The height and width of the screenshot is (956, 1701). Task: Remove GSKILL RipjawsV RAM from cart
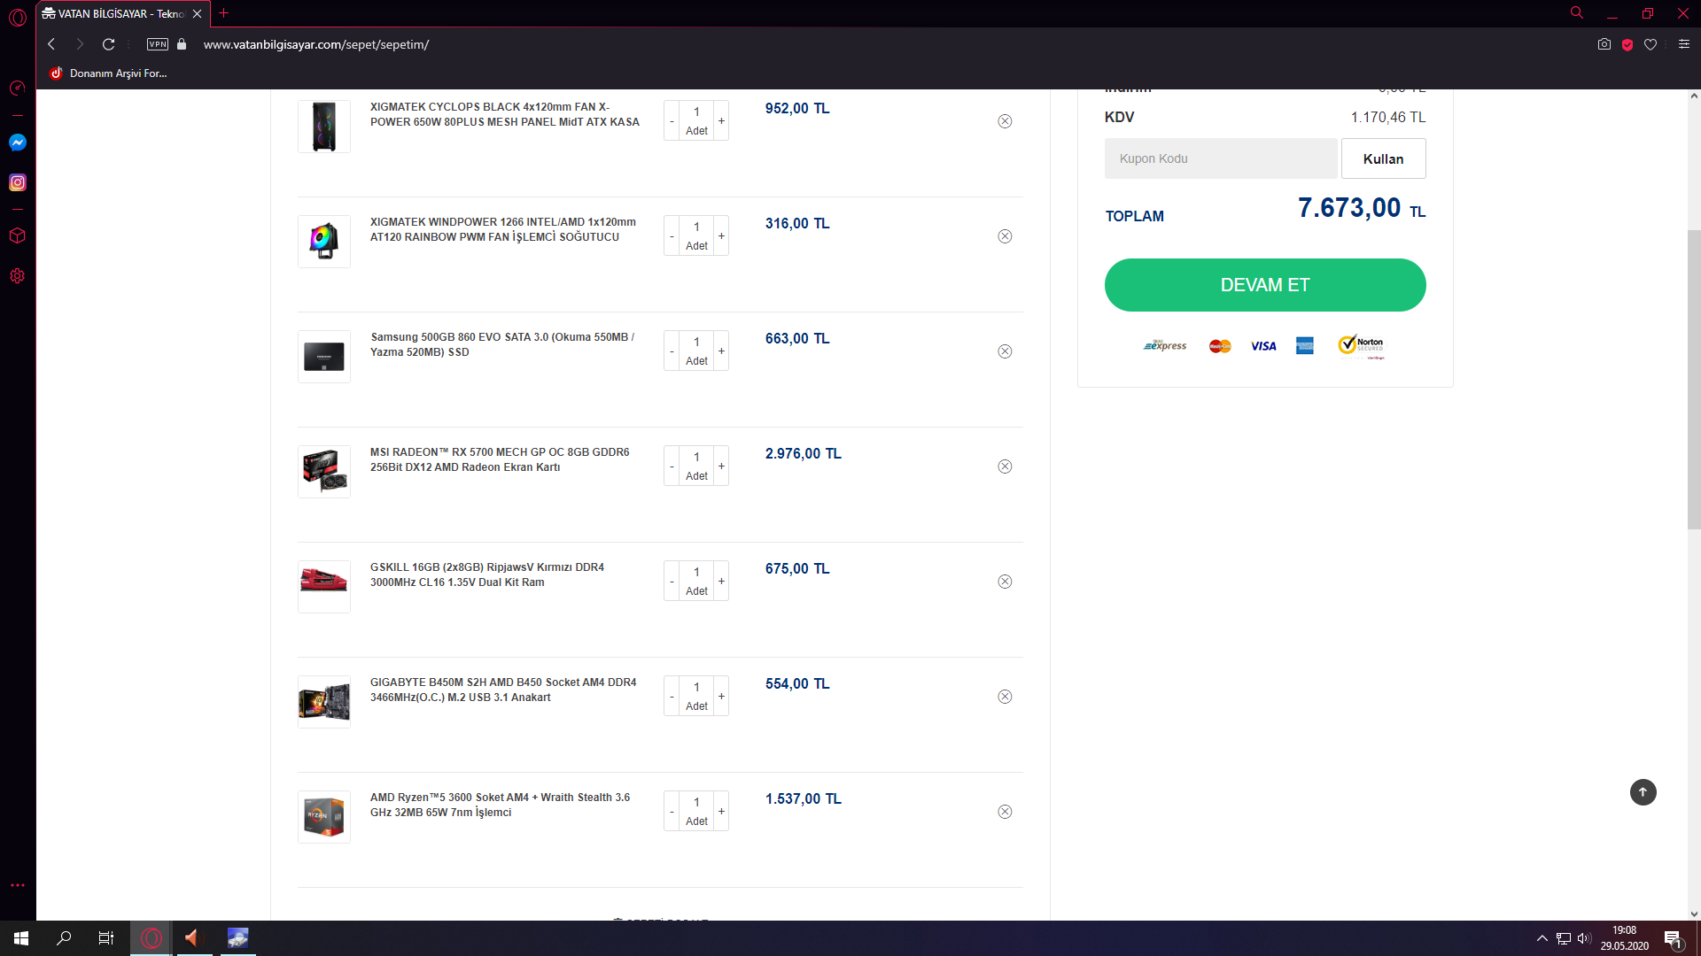(x=1005, y=582)
